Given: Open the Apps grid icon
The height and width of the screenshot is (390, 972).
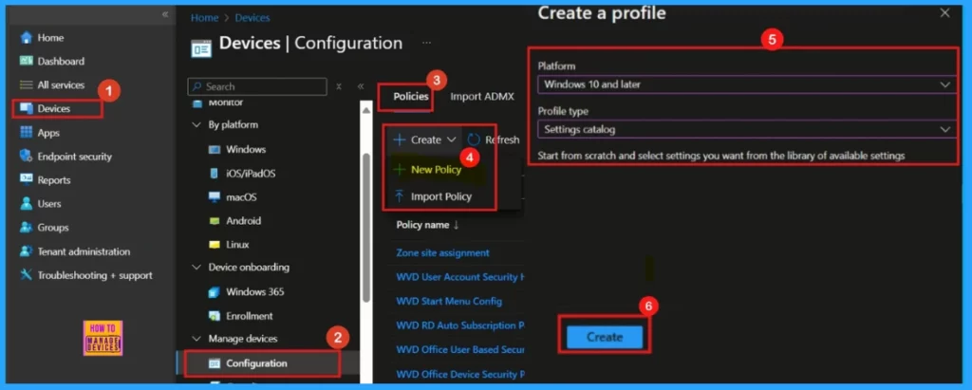Looking at the screenshot, I should (x=26, y=132).
